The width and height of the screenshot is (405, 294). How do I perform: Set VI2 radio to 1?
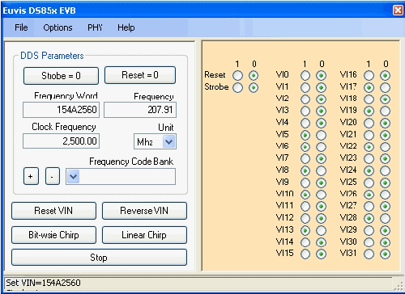pos(305,99)
